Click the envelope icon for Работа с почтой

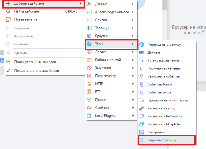pos(89,60)
